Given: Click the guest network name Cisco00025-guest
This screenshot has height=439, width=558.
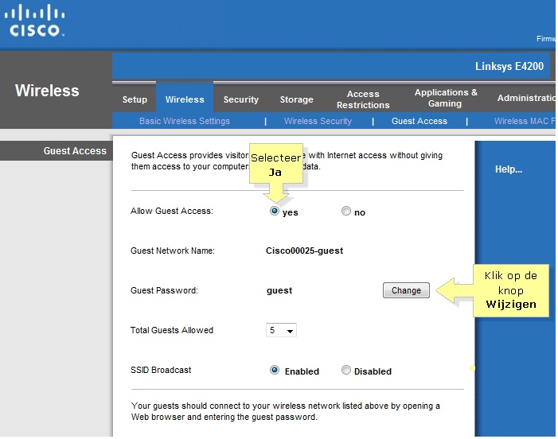Looking at the screenshot, I should (304, 251).
